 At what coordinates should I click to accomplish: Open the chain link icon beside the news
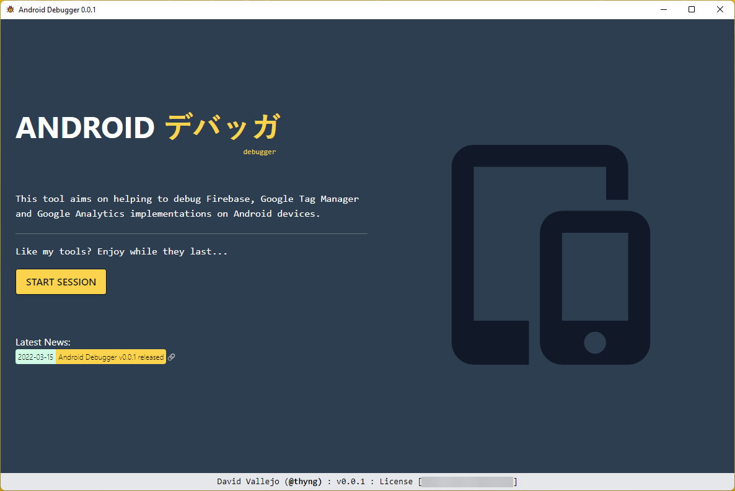click(172, 357)
